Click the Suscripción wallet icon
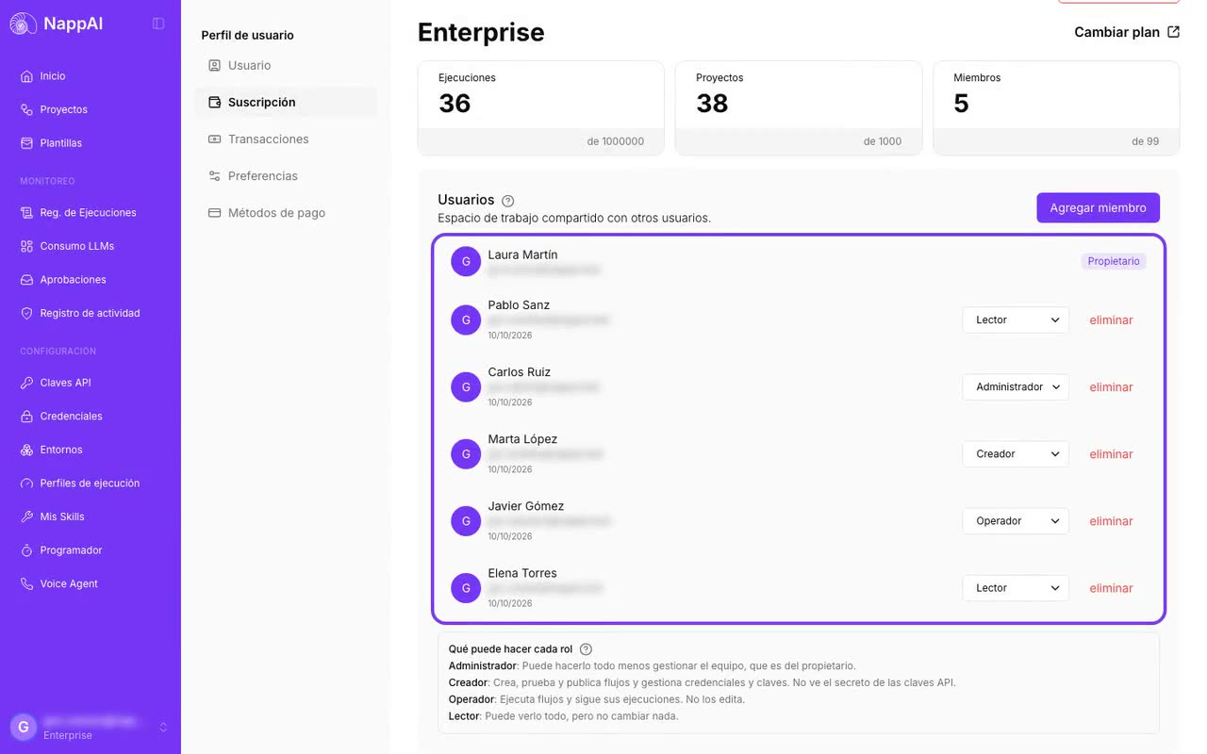 tap(214, 102)
